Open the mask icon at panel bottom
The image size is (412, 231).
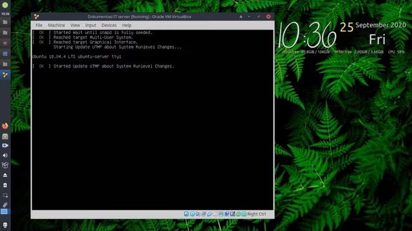[x=5, y=225]
